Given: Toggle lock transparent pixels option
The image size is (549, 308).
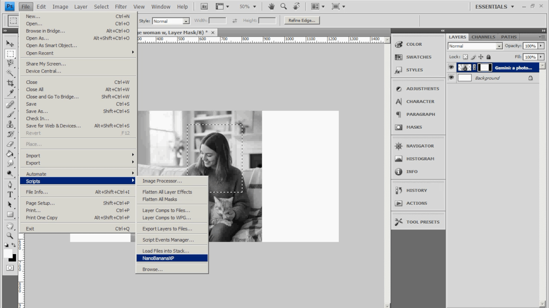Looking at the screenshot, I should [x=465, y=57].
